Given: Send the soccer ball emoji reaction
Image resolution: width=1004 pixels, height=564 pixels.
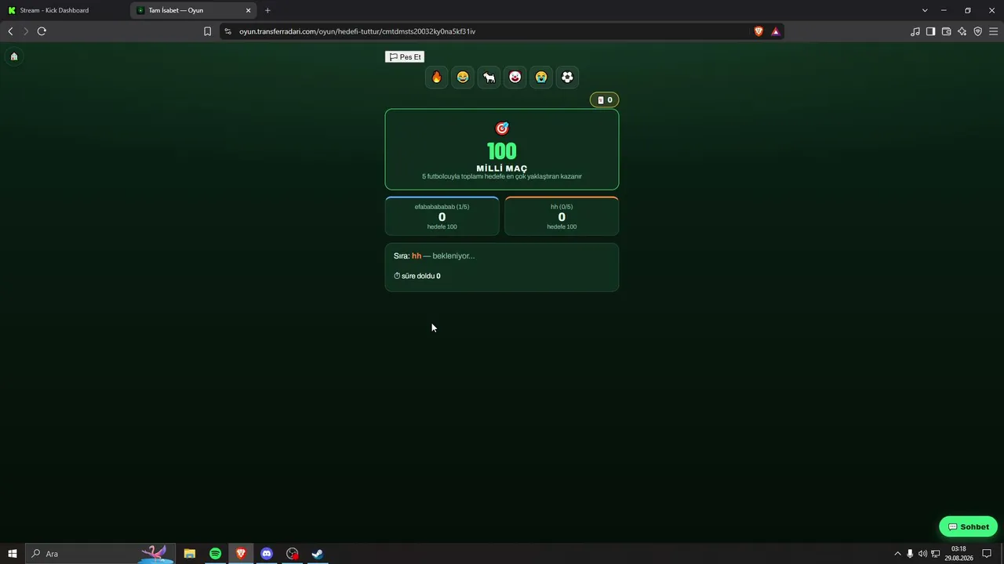Looking at the screenshot, I should 567,77.
